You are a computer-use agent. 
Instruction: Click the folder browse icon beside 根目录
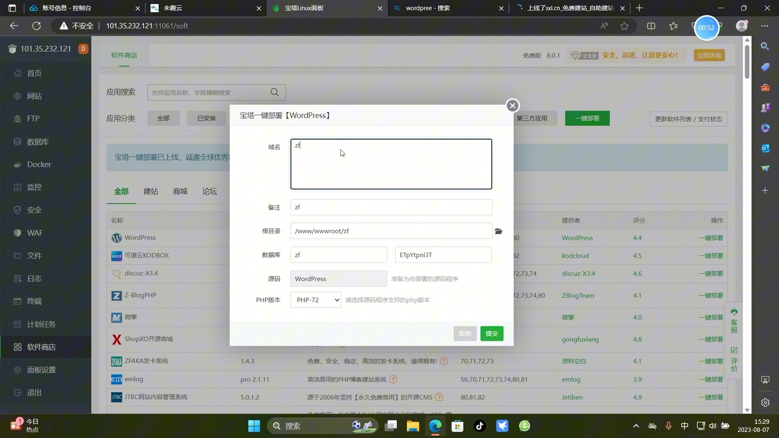click(x=498, y=231)
